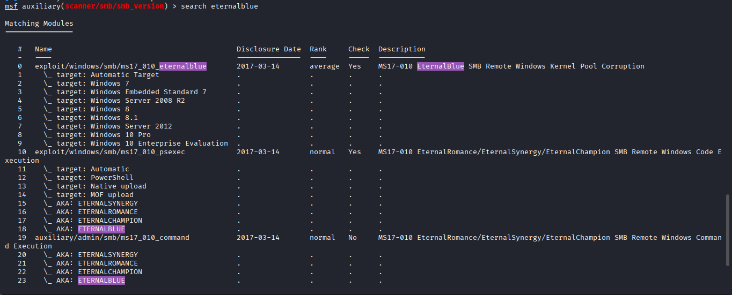The width and height of the screenshot is (732, 295).
Task: Select the exploit/windows/smb/ms17_010_eternalblue module name
Action: [120, 66]
